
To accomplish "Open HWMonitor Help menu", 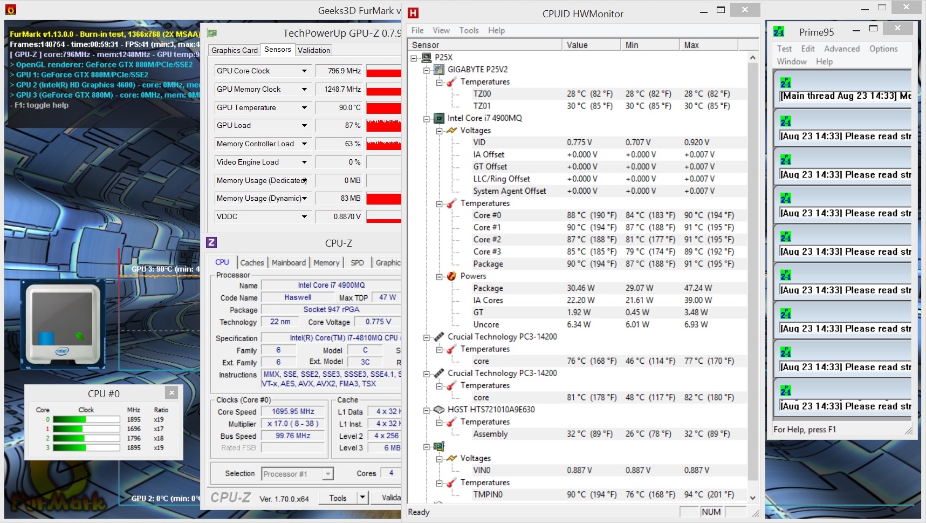I will point(496,30).
